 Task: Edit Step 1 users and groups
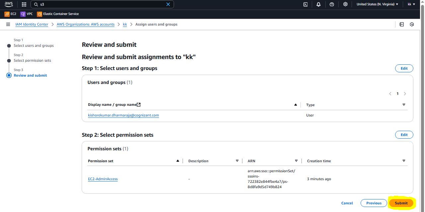click(404, 68)
